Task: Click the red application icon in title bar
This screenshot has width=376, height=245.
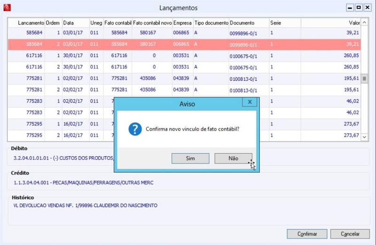Action: pos(7,8)
